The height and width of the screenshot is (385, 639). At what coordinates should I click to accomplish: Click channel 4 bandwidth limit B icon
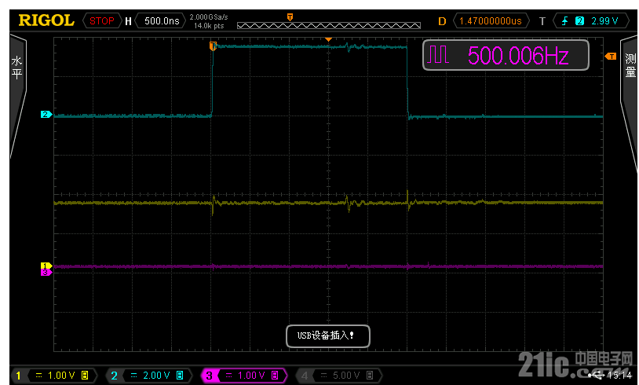coord(370,376)
